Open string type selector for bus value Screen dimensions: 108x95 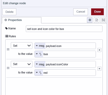pos(39,54)
